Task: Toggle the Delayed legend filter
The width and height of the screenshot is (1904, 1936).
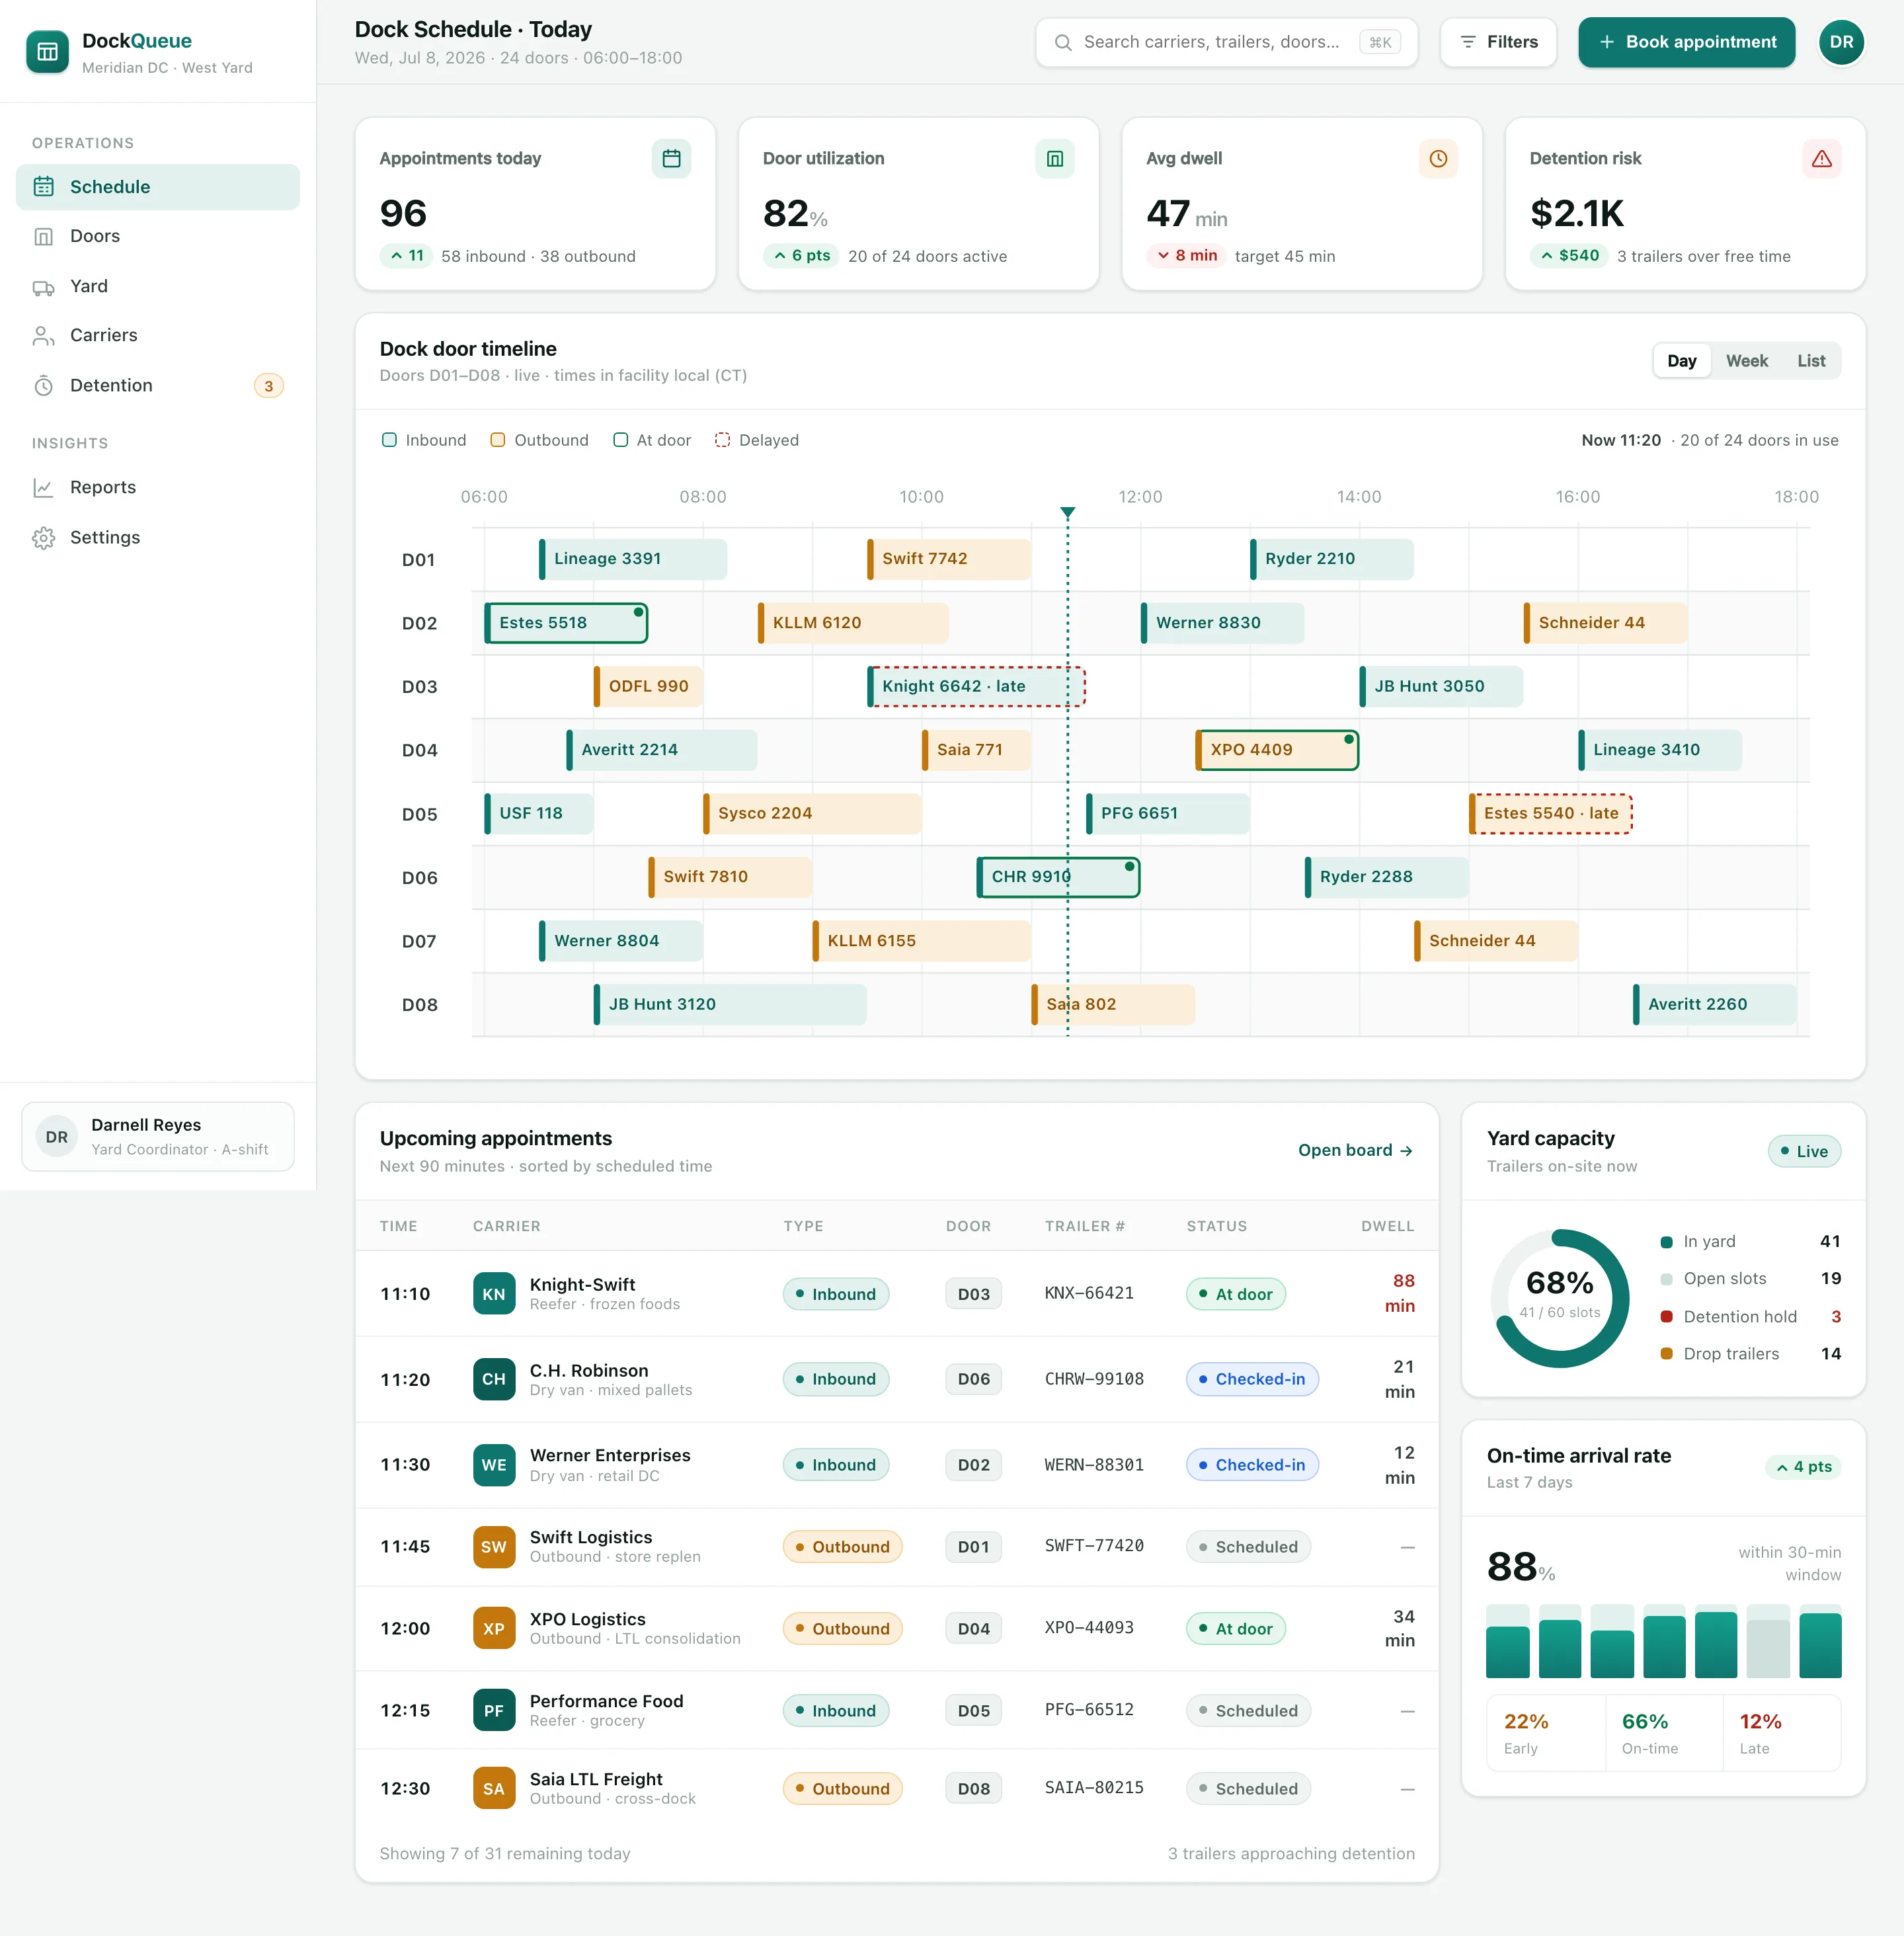Action: point(757,440)
